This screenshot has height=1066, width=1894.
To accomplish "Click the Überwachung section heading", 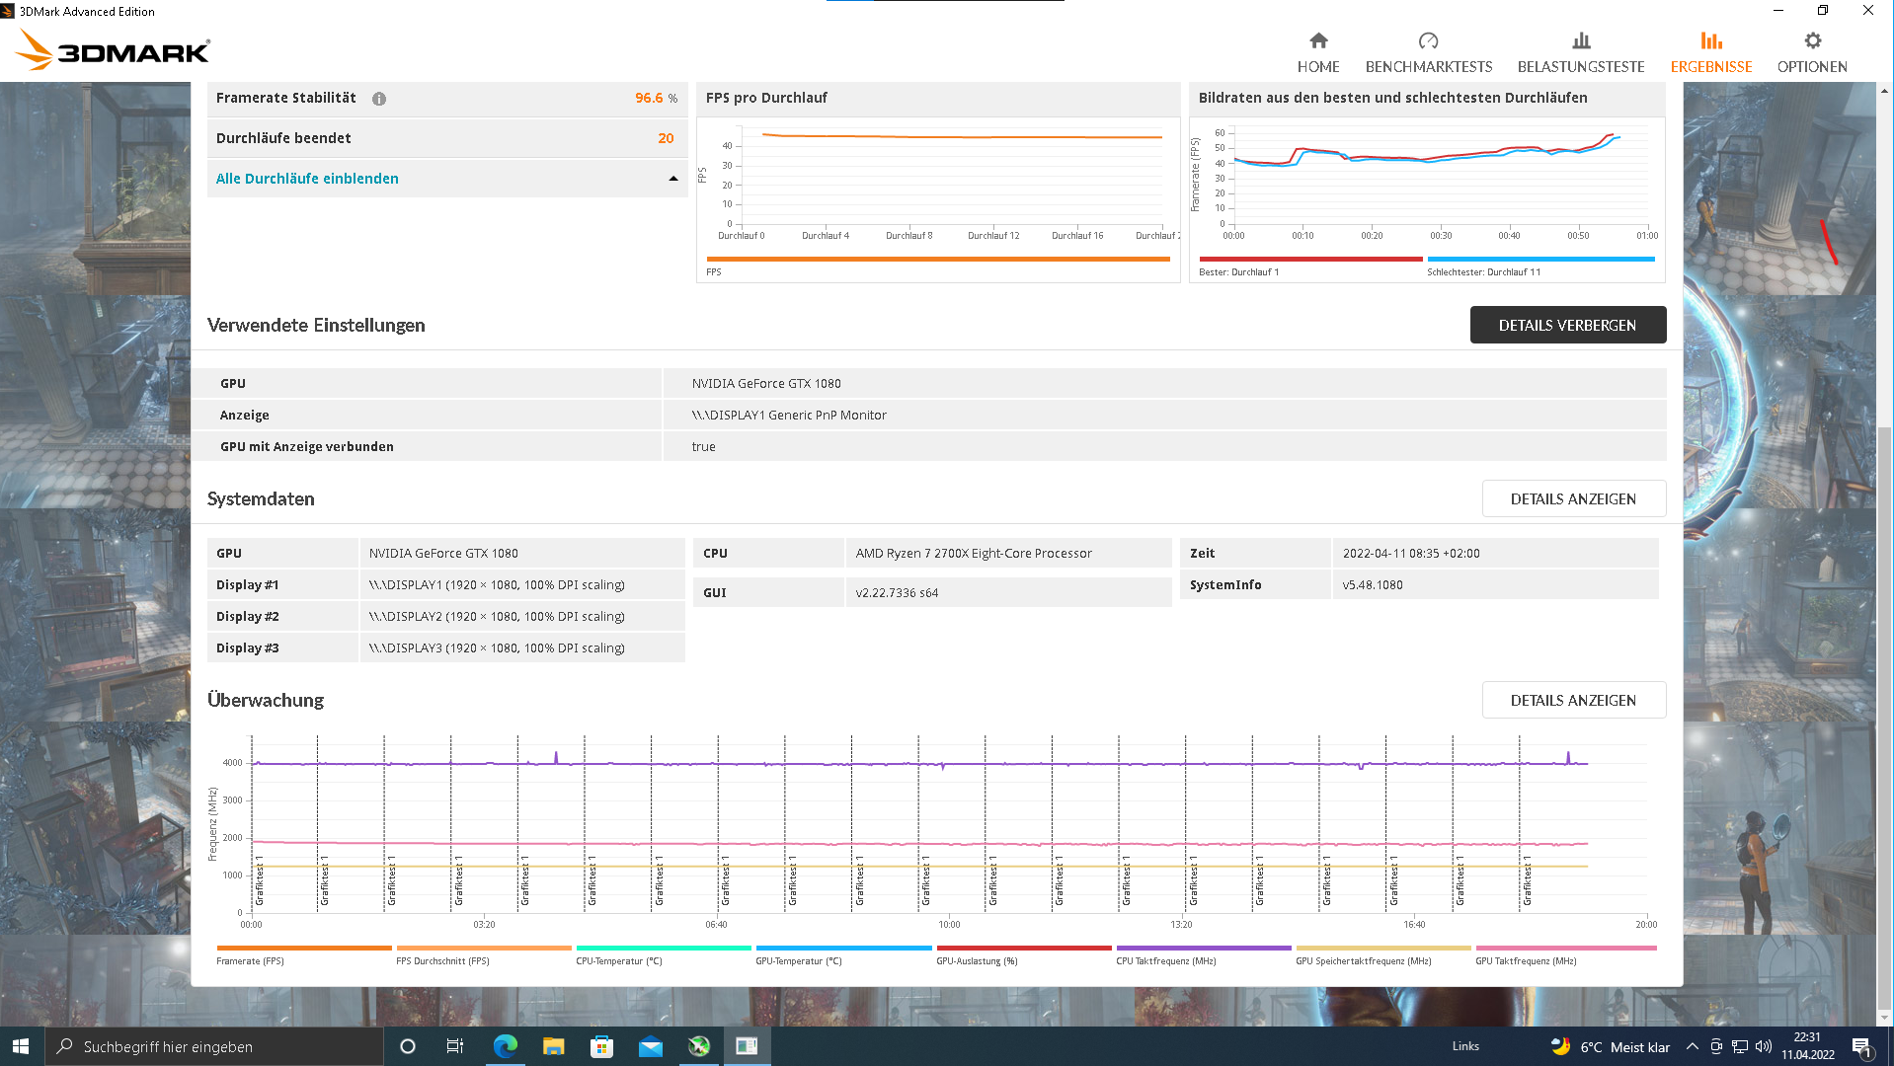I will click(x=266, y=701).
